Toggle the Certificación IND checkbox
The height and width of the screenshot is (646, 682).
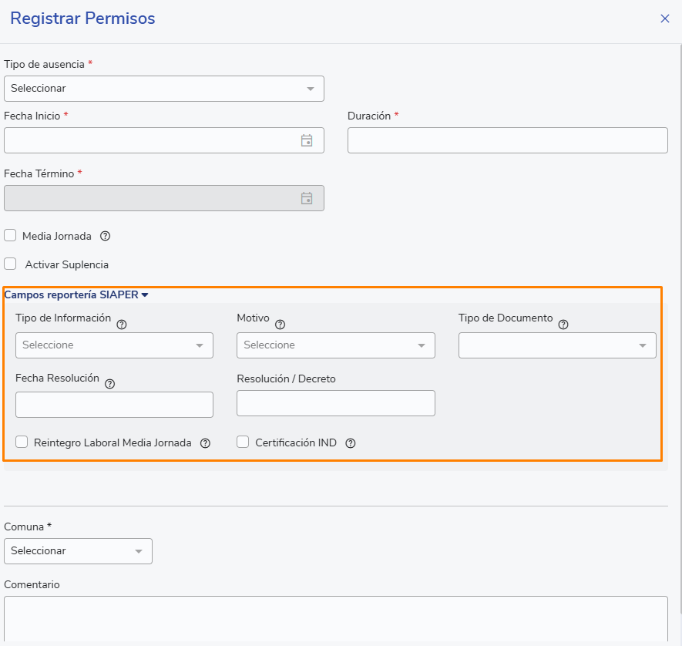(243, 442)
